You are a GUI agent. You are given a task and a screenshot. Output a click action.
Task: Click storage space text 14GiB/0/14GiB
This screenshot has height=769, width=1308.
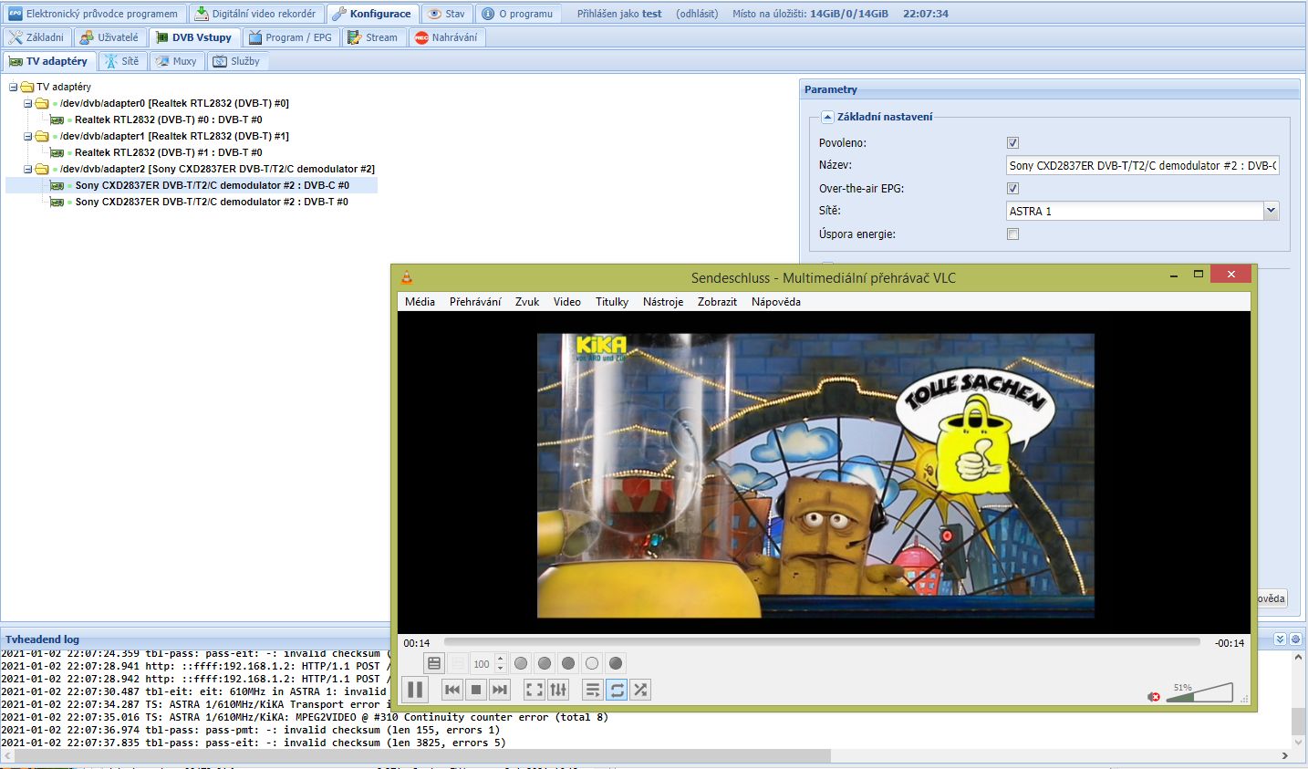pos(848,14)
